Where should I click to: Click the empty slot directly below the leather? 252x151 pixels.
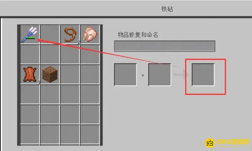[x=30, y=94]
